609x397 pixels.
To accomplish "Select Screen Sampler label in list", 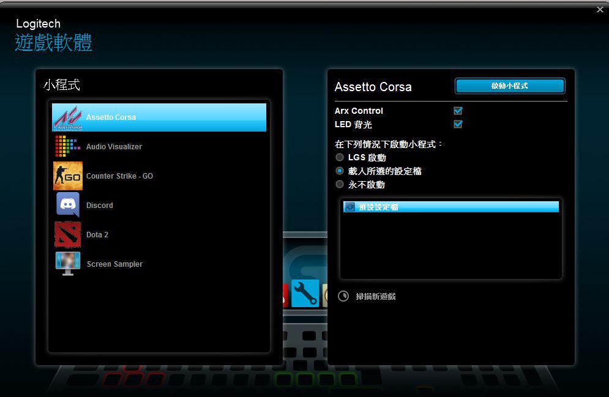I will coord(114,264).
